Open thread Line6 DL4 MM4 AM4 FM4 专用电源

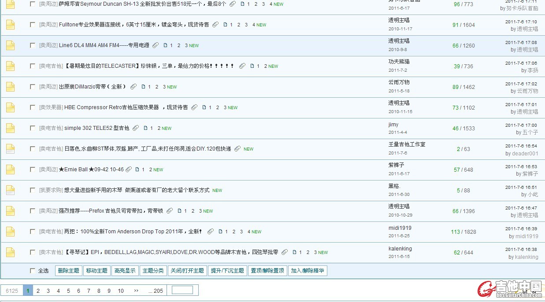coord(104,45)
